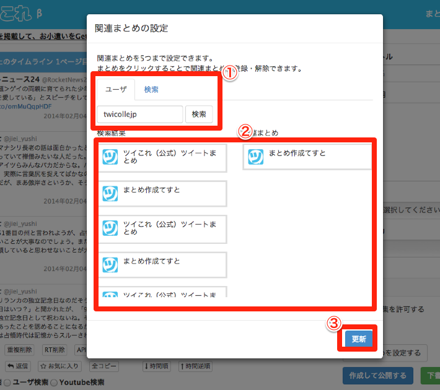The image size is (440, 390).
Task: Open the お小遣いをGet banner link
Action: [43, 36]
